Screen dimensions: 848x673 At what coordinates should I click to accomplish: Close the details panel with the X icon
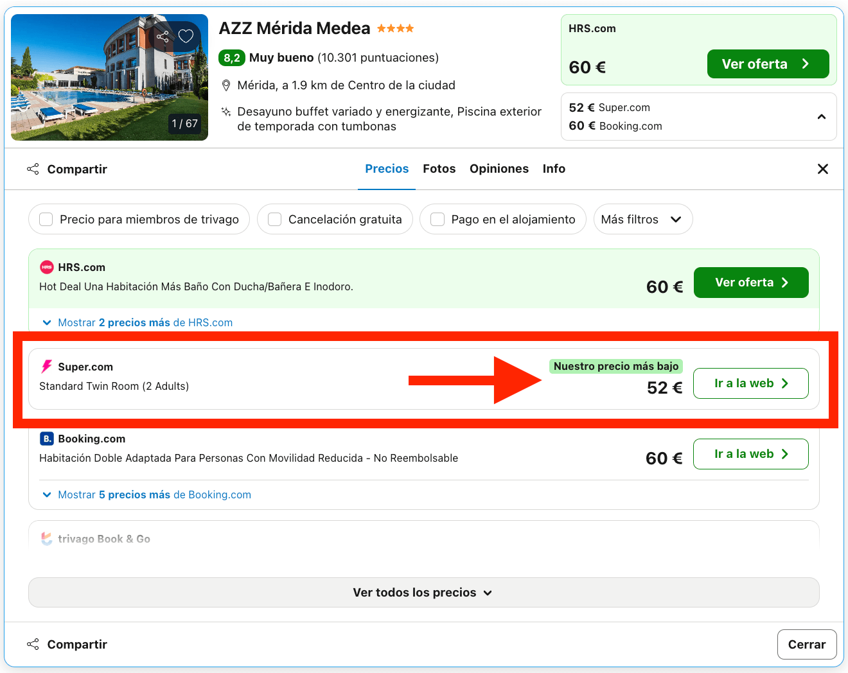[822, 169]
